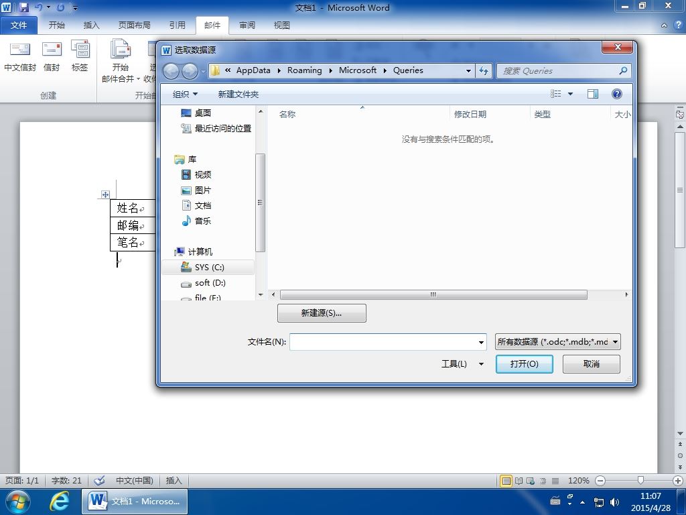
Task: Click New Folder (新建文件夹) button
Action: 238,94
